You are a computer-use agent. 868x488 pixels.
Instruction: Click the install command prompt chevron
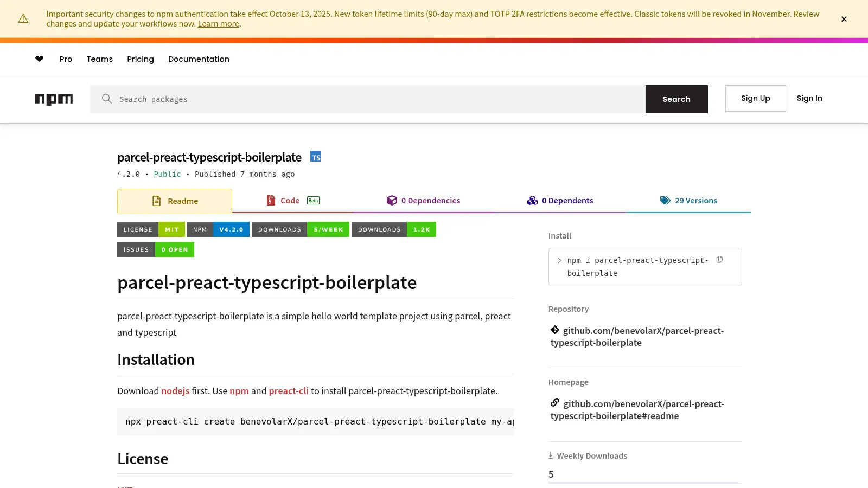pos(560,260)
